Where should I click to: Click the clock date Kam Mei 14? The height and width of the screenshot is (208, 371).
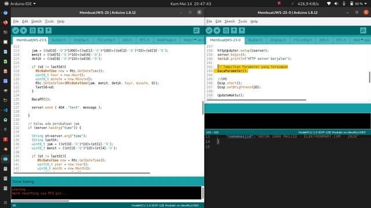191,4
